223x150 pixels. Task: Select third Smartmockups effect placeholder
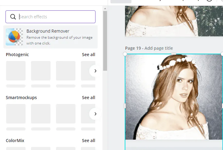click(66, 114)
